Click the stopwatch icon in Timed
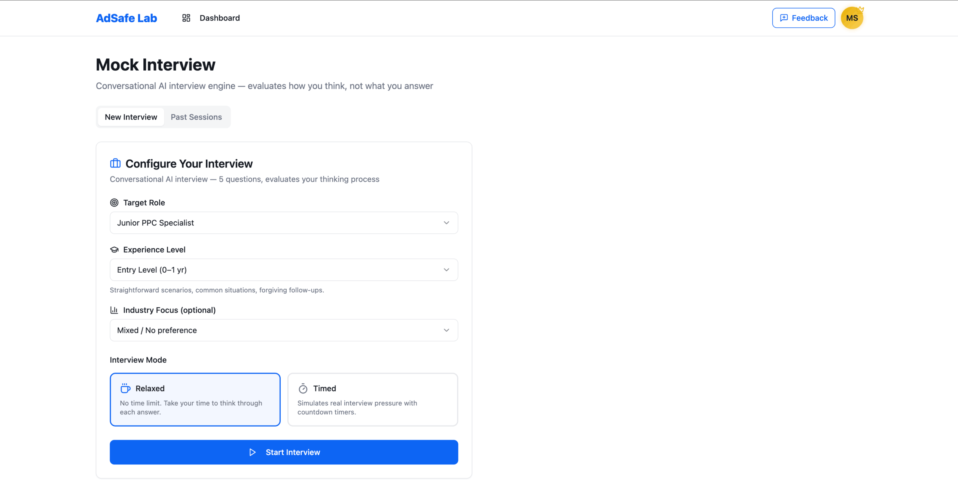The height and width of the screenshot is (497, 958). 303,389
